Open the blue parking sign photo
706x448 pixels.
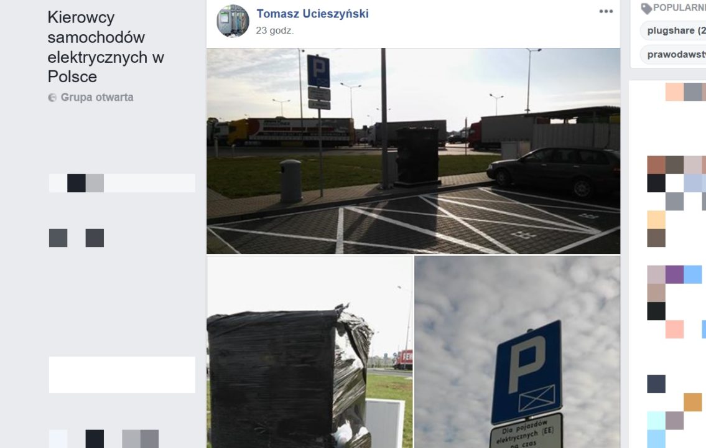518,352
